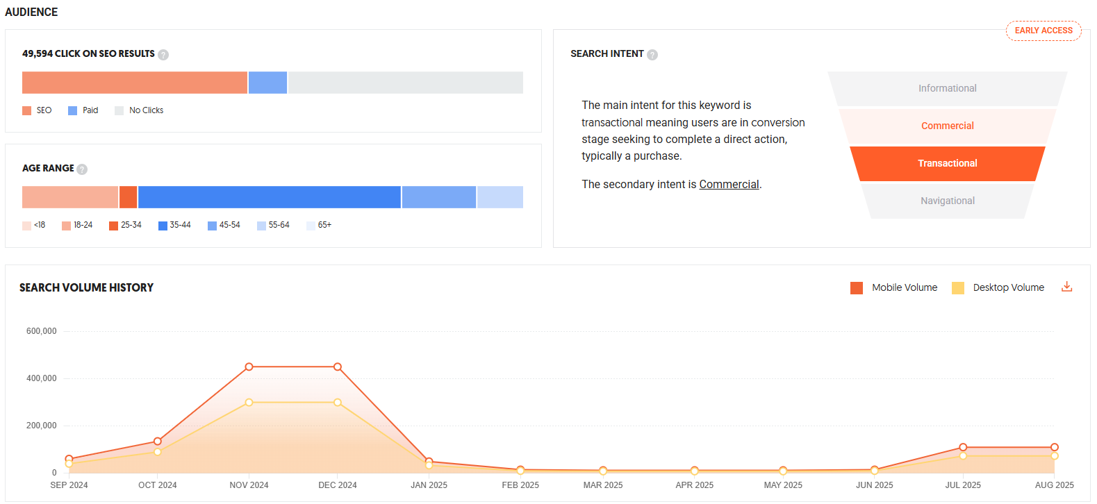Screen dimensions: 1097x504
Task: Click help icon next to Click on SEO Results
Action: [x=163, y=55]
